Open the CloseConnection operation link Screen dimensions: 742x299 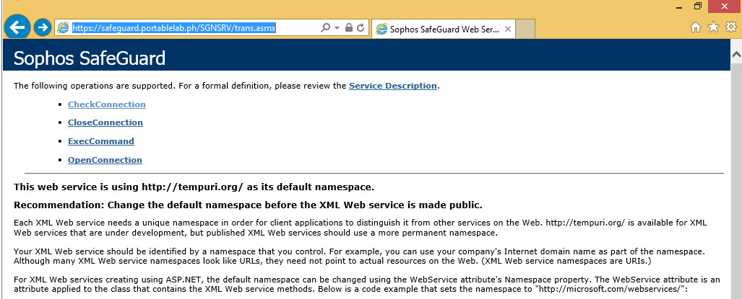tap(105, 122)
